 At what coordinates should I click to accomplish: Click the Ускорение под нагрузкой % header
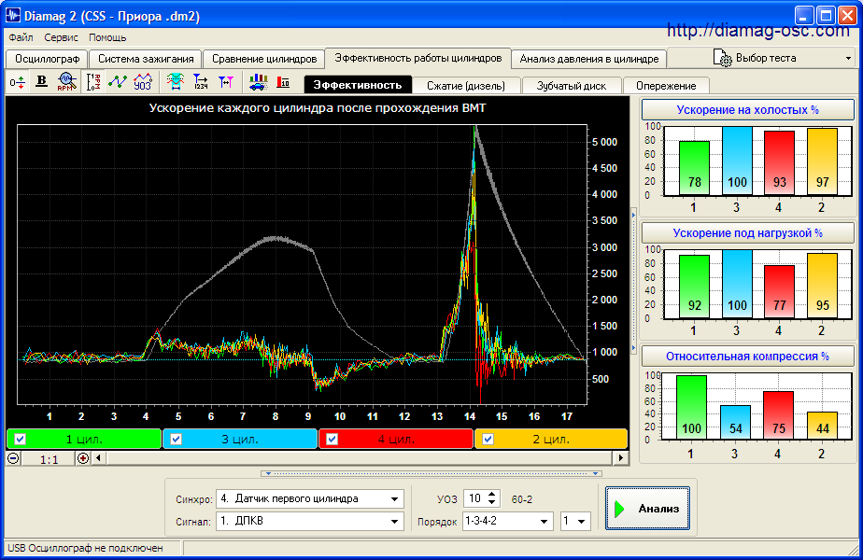748,232
